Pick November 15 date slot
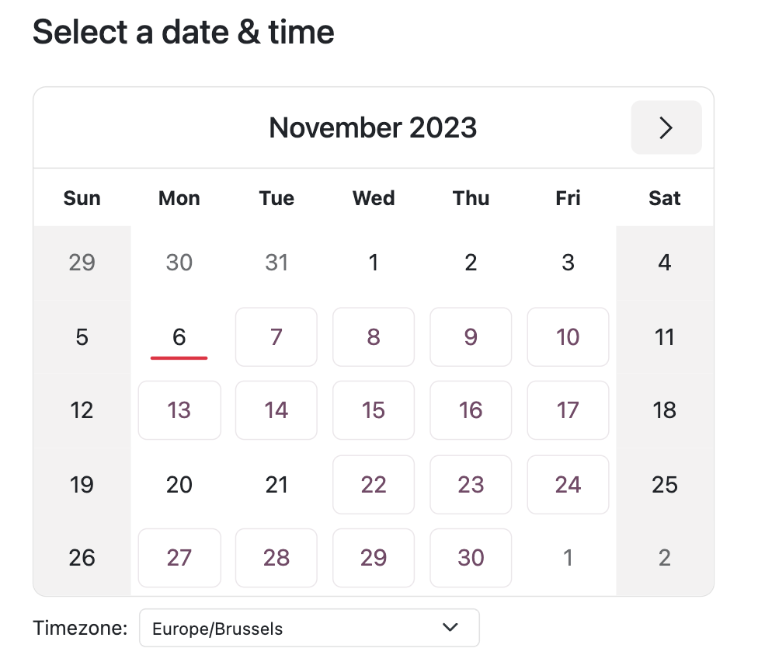758x662 pixels. [374, 410]
